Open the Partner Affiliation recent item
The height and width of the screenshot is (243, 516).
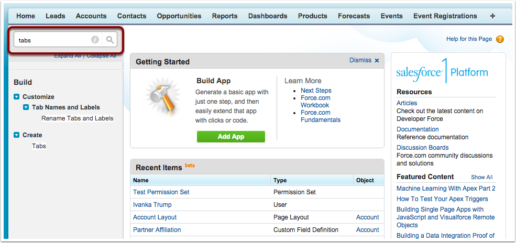click(x=157, y=230)
